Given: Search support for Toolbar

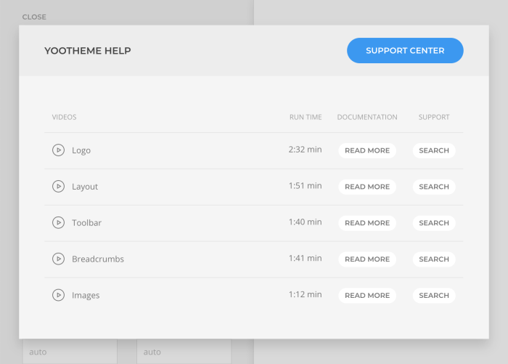Looking at the screenshot, I should (x=434, y=223).
